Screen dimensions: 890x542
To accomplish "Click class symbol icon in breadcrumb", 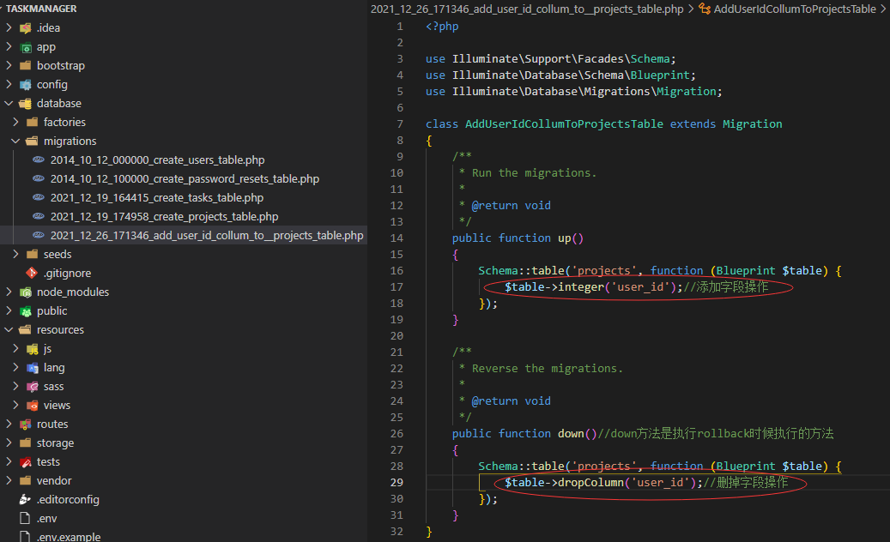I will (x=705, y=9).
